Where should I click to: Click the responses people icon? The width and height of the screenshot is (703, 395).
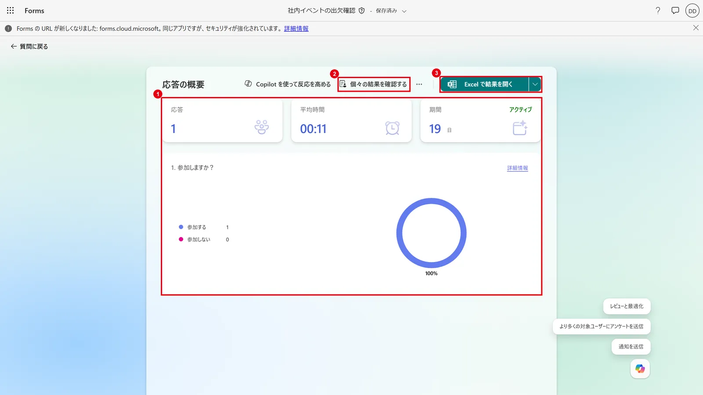(x=261, y=127)
